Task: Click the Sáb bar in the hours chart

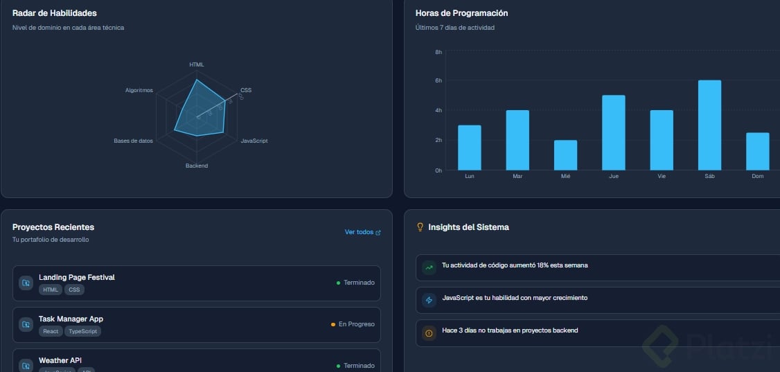Action: (x=709, y=125)
